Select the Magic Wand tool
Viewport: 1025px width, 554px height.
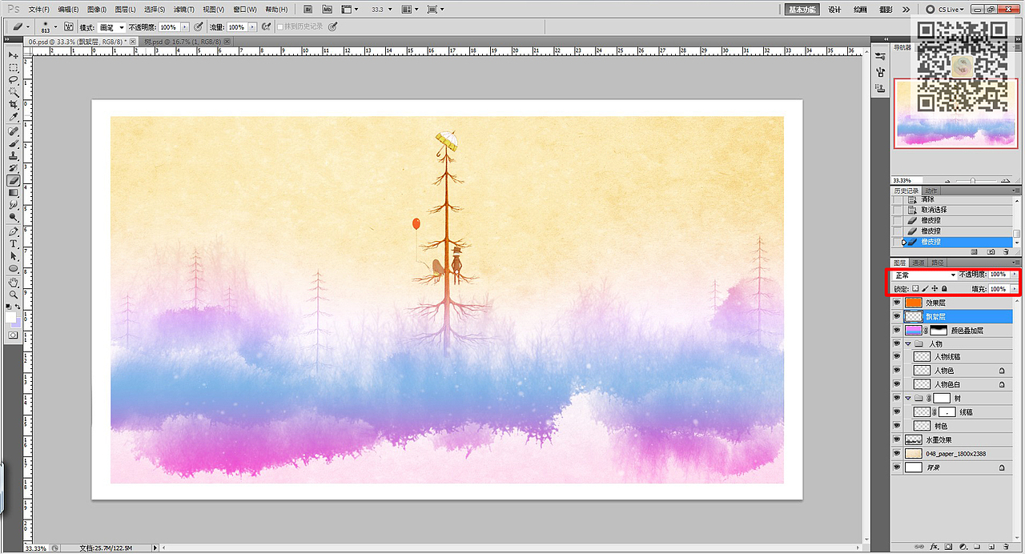pyautogui.click(x=14, y=91)
